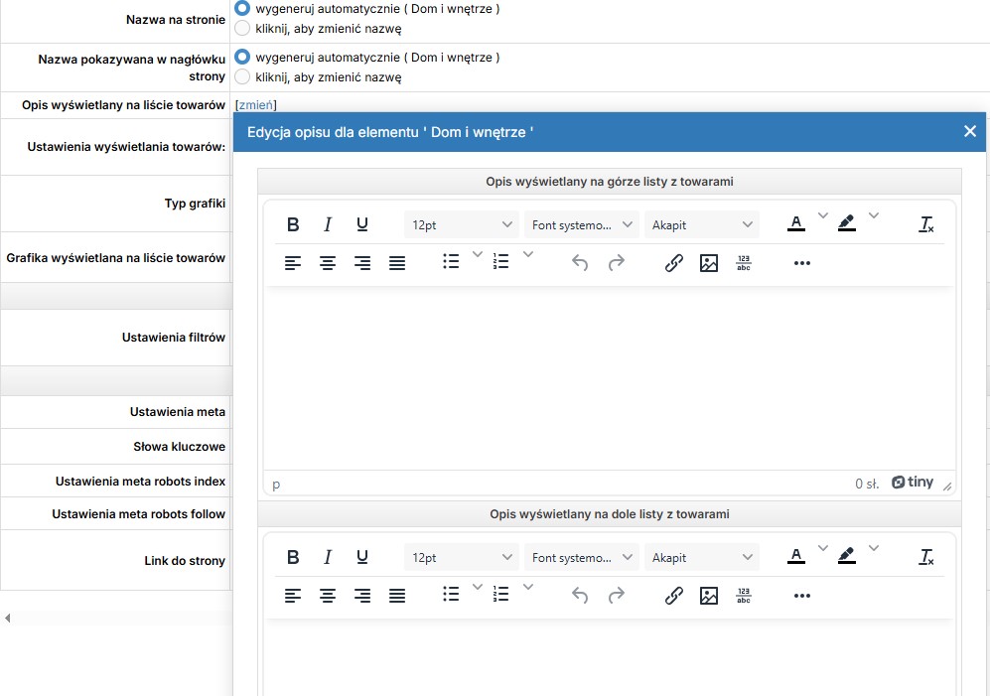This screenshot has height=696, width=990.
Task: Open the Font systemo... family dropdown in top editor
Action: pos(582,224)
